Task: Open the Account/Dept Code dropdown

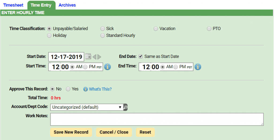Action: [x=87, y=107]
